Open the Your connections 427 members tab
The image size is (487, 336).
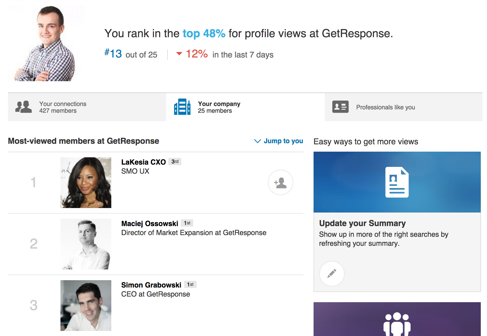point(87,107)
